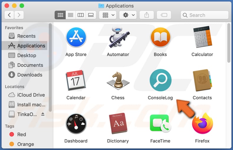Focus the Search field

click(x=204, y=15)
